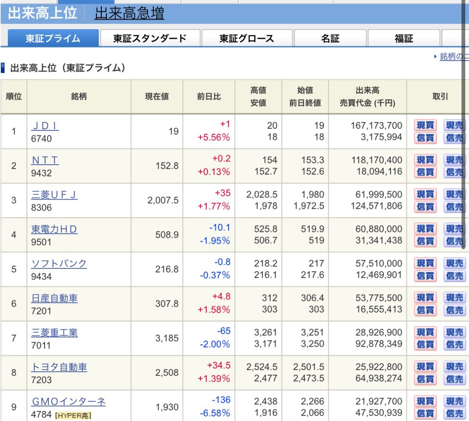Viewport: 469px width, 421px height.
Task: Open the 東電力ＨＤ stock link
Action: click(x=54, y=229)
